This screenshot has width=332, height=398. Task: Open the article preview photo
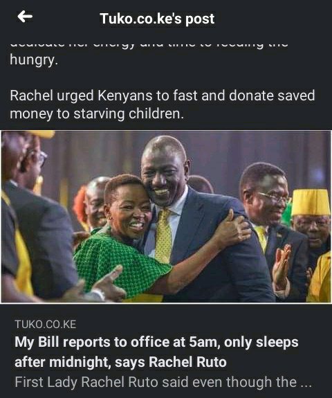[x=166, y=217]
